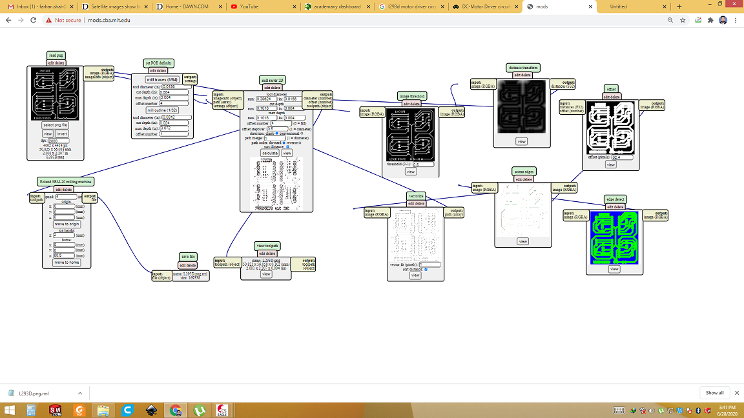Click Not secure warning icon
Image resolution: width=744 pixels, height=418 pixels.
pos(49,21)
